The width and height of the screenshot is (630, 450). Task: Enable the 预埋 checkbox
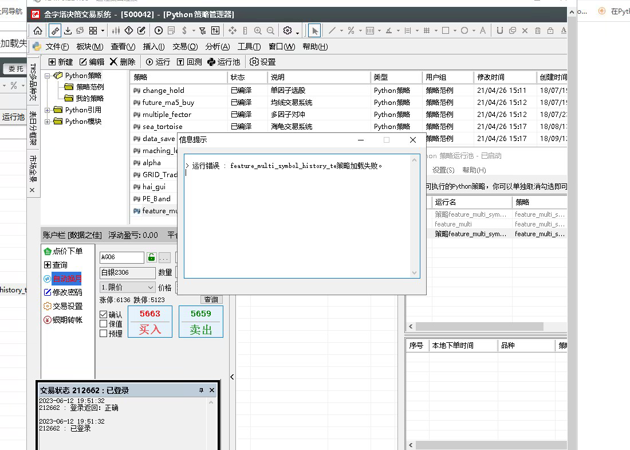coord(103,334)
